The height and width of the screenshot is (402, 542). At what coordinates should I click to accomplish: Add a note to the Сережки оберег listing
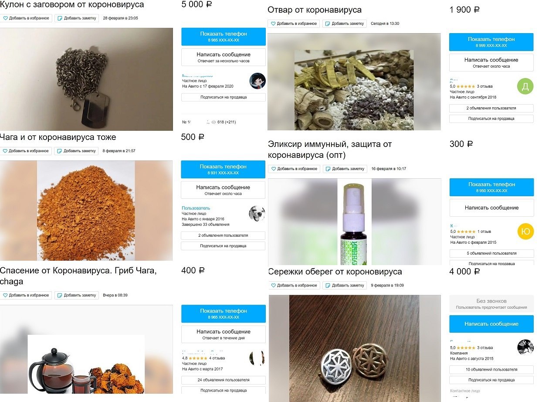pos(344,285)
